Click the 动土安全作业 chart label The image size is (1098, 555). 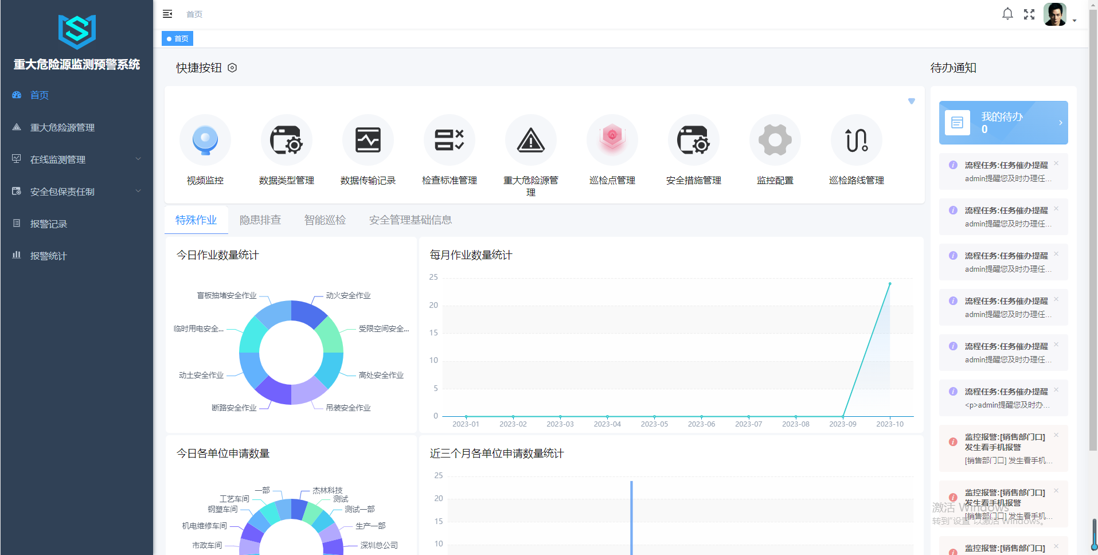click(x=201, y=376)
